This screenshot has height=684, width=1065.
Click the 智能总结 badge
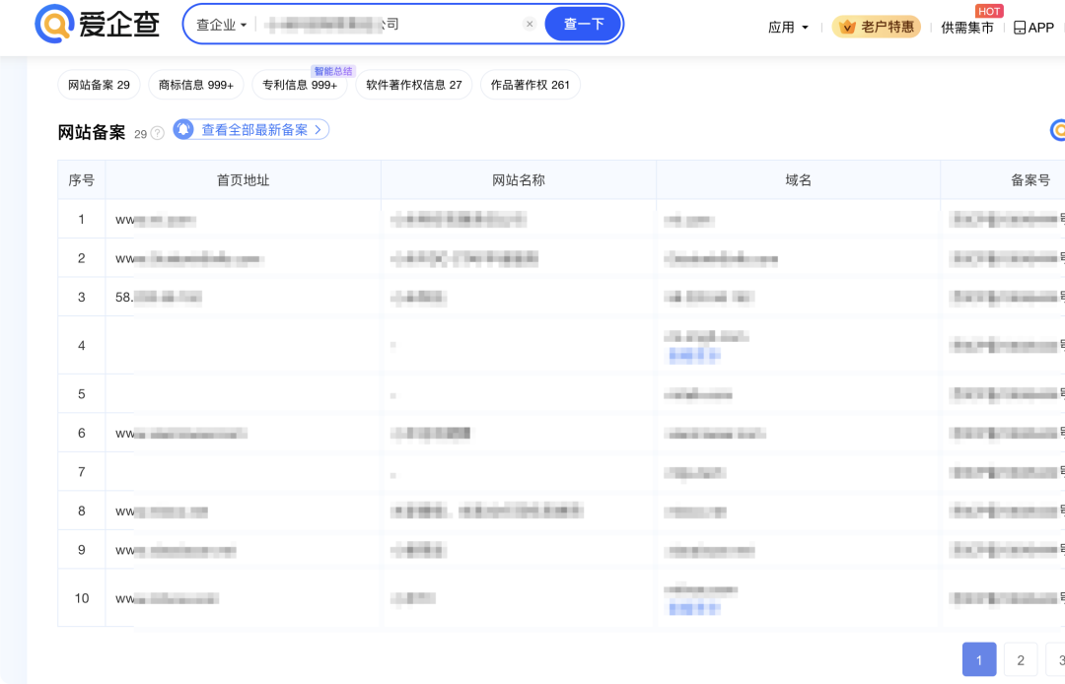(x=333, y=71)
